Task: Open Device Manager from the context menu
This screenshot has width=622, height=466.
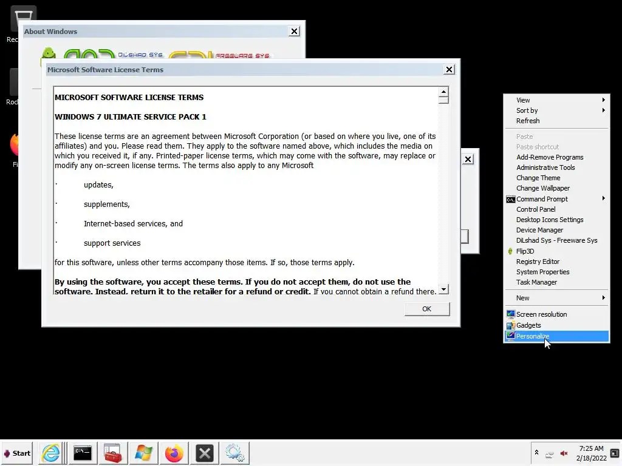Action: pos(557,230)
